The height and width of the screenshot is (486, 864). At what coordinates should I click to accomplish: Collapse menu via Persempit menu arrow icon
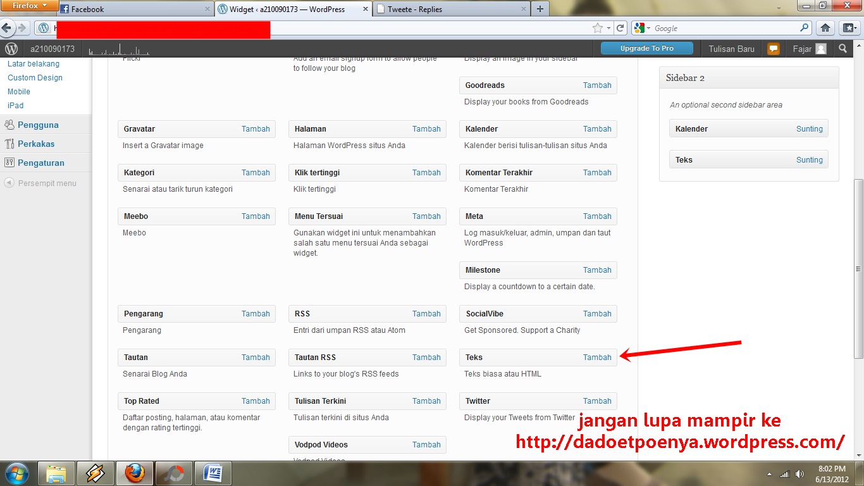pyautogui.click(x=9, y=183)
